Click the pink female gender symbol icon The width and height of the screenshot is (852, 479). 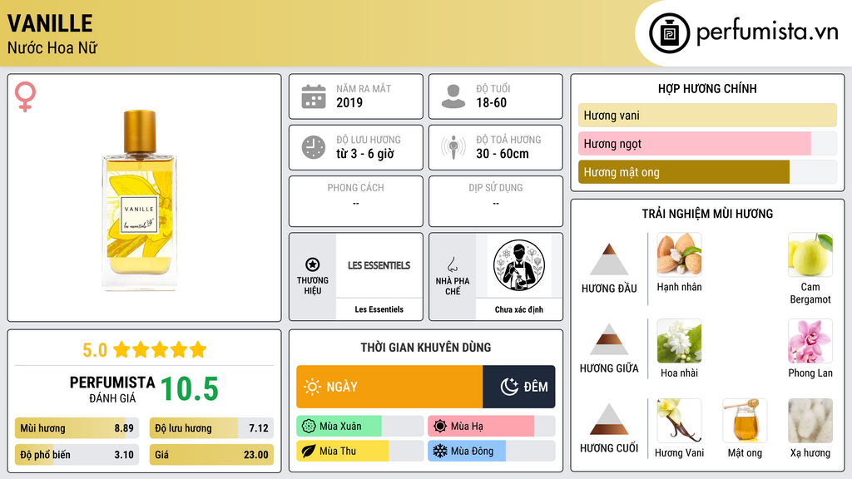click(x=25, y=96)
